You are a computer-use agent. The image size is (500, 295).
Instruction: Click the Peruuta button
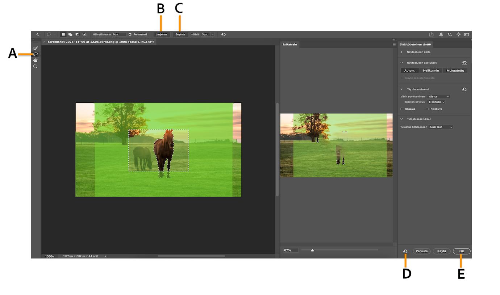(x=421, y=251)
